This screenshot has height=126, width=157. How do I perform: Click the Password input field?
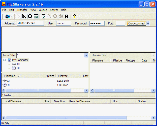tap(97, 23)
